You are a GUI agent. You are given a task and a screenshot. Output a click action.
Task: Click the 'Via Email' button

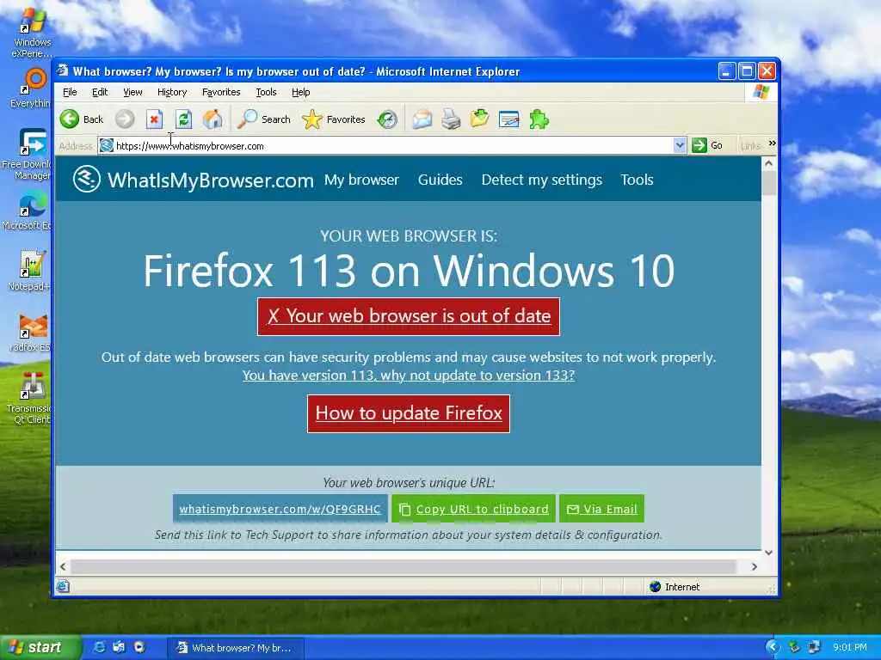tap(601, 509)
